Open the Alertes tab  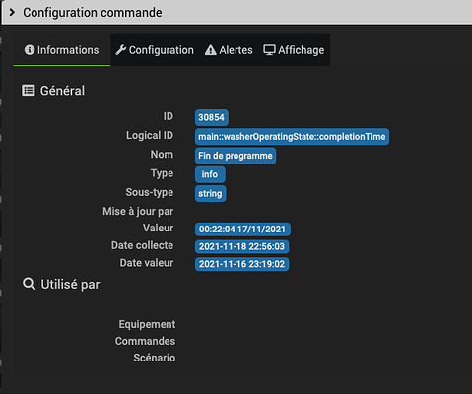(x=229, y=50)
